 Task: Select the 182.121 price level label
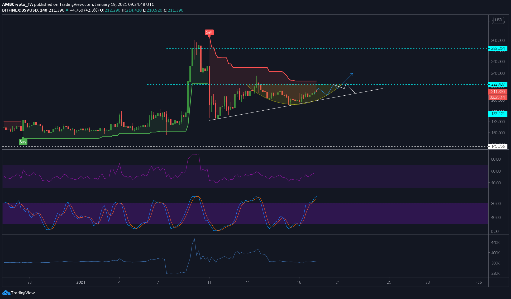[498, 114]
